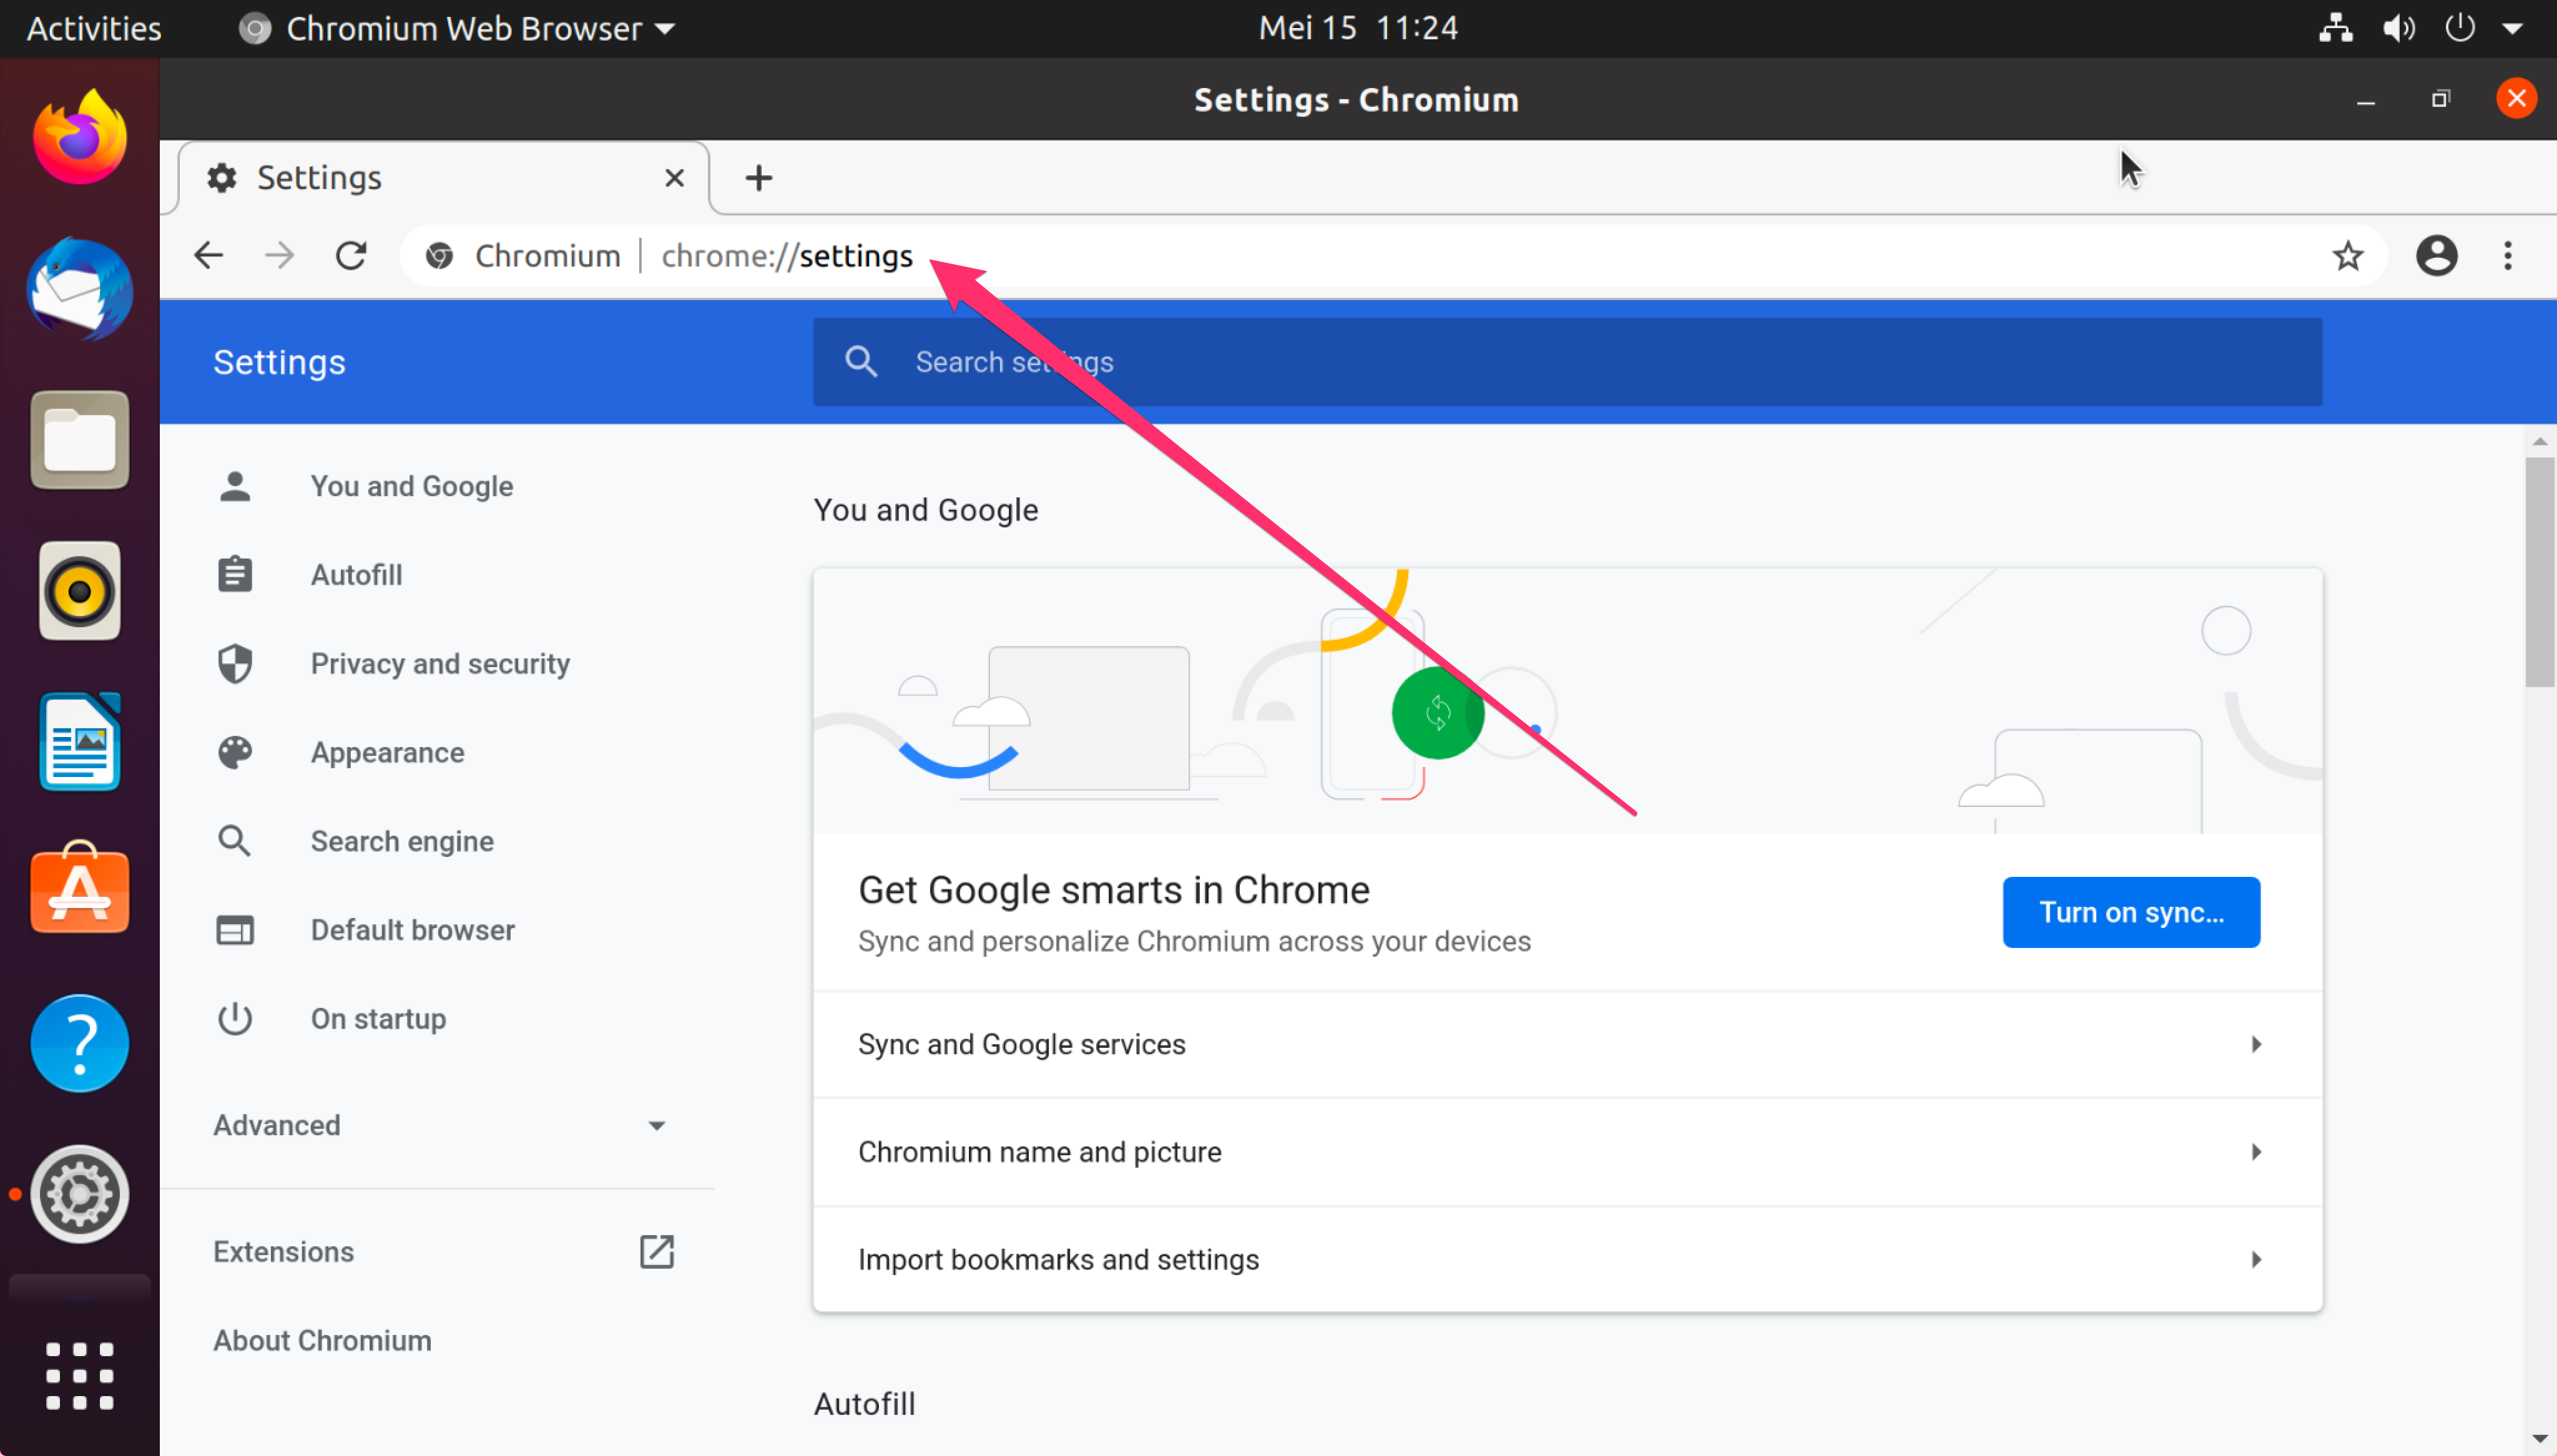Select On startup in the sidebar
2557x1456 pixels.
point(378,1019)
